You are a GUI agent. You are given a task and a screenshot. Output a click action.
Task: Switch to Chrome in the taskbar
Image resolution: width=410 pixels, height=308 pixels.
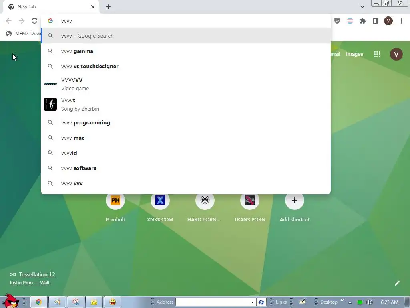39,302
